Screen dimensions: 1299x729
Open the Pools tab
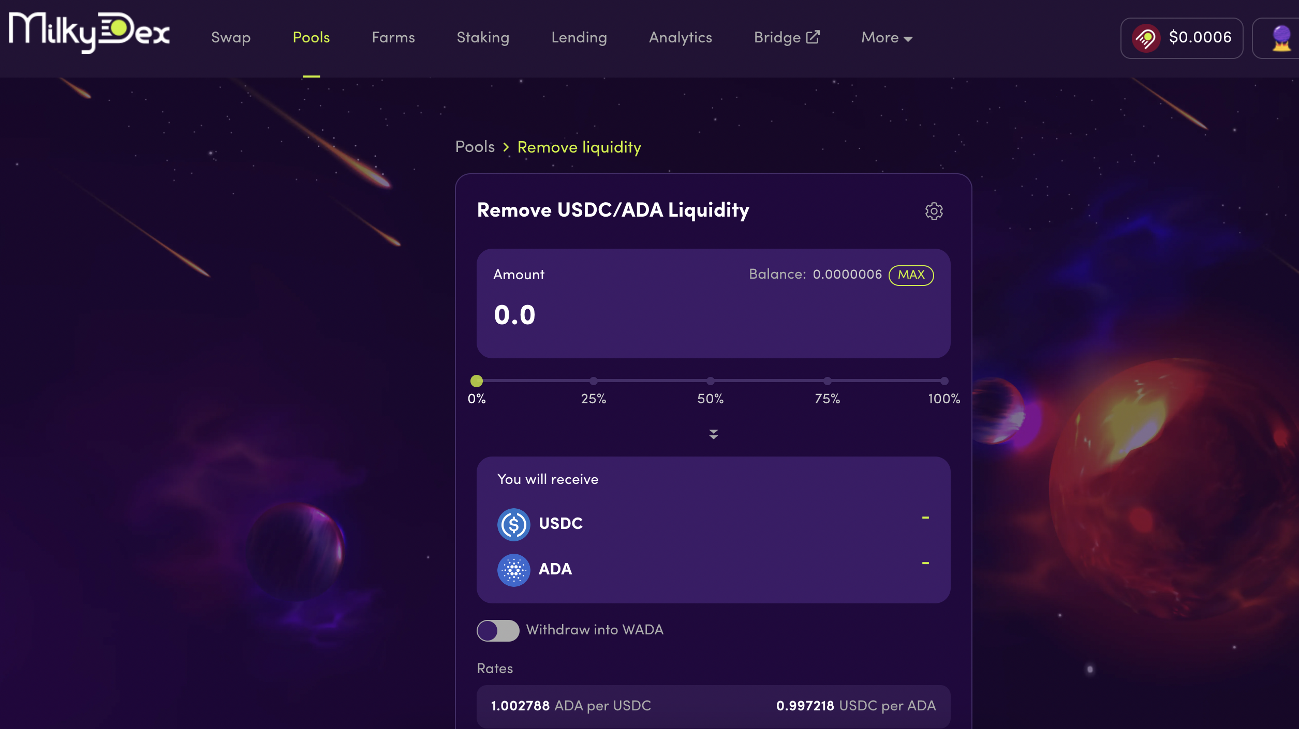[x=311, y=37]
